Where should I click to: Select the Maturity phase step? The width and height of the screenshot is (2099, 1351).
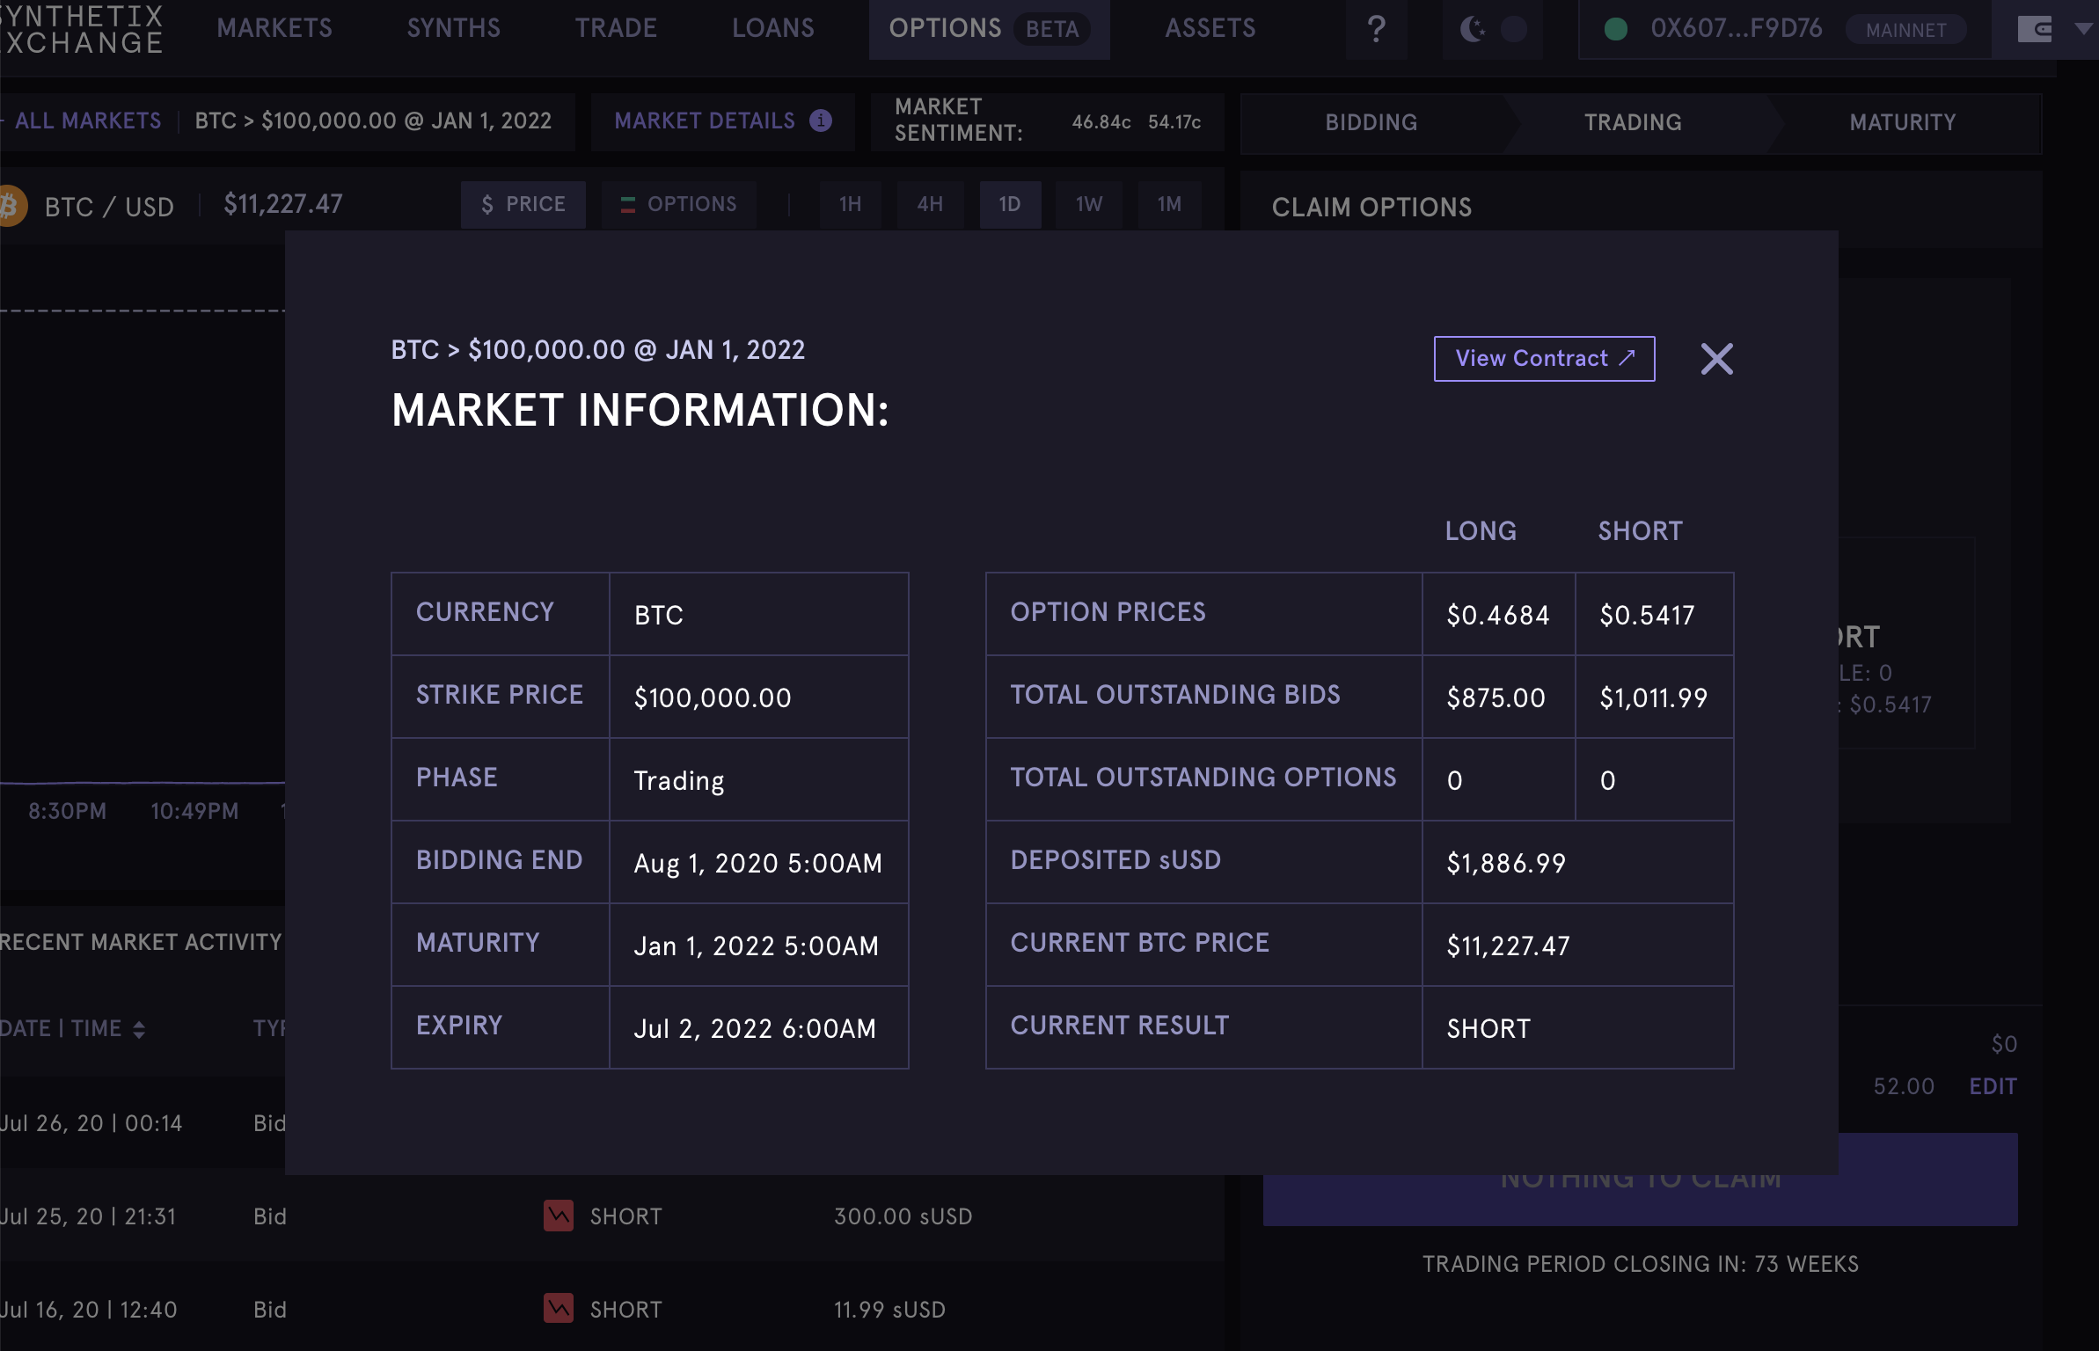(x=1903, y=122)
